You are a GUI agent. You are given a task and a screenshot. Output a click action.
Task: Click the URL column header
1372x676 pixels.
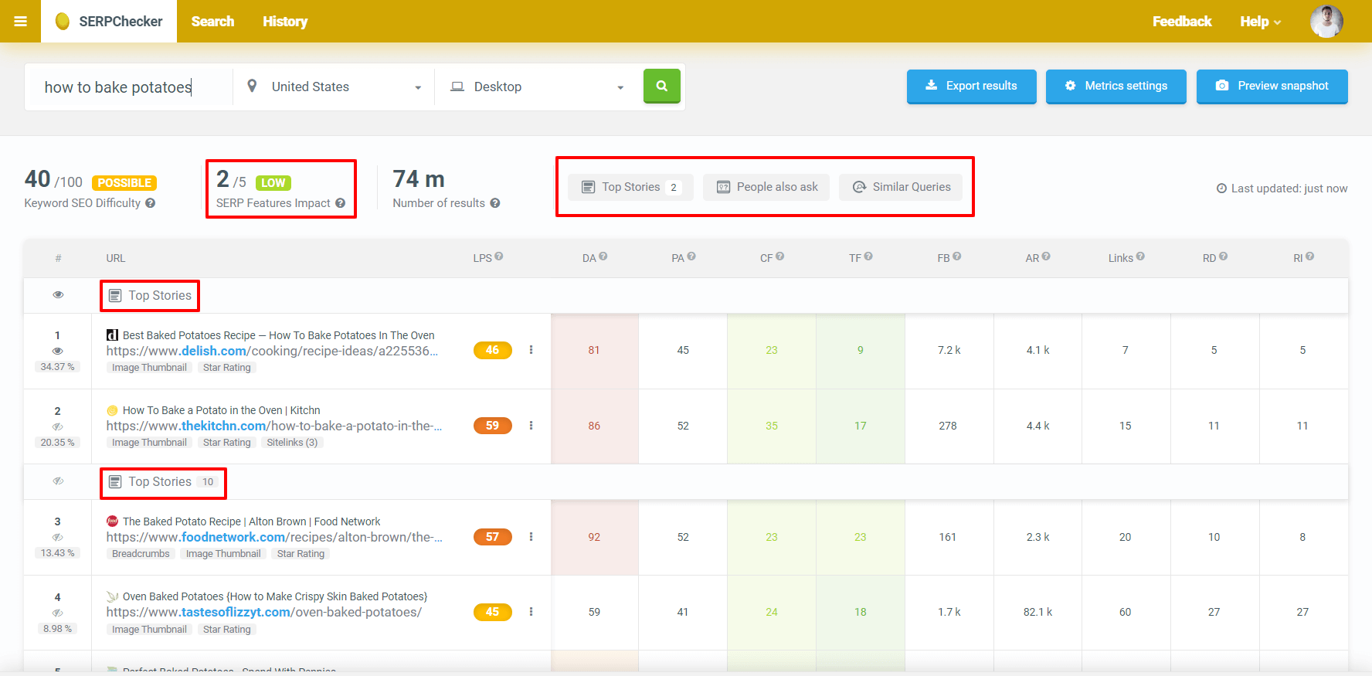pos(116,258)
